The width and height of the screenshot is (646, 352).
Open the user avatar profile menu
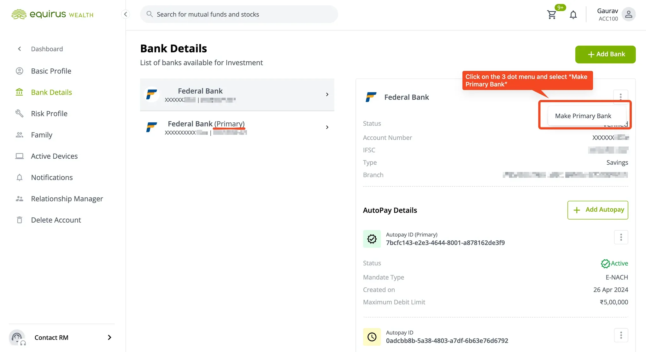pyautogui.click(x=628, y=15)
